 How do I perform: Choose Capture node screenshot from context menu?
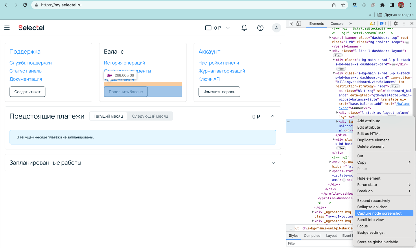click(x=379, y=213)
